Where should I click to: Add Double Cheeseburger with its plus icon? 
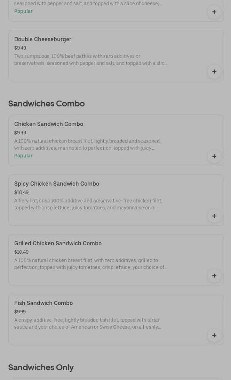(x=214, y=72)
